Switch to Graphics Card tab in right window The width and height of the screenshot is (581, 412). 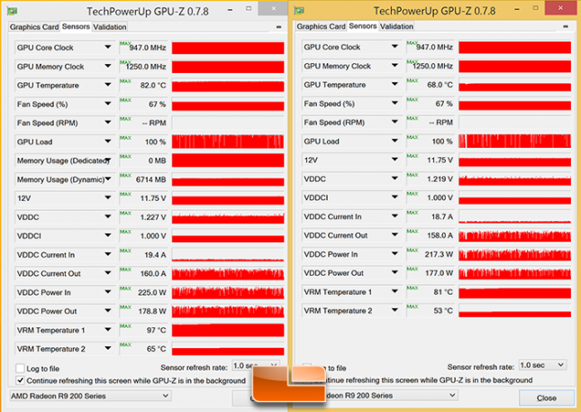321,26
